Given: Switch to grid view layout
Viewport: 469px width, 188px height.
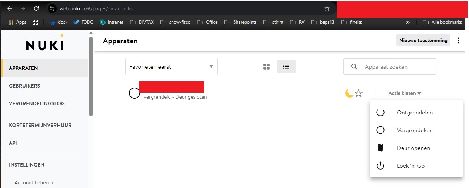Looking at the screenshot, I should [266, 67].
